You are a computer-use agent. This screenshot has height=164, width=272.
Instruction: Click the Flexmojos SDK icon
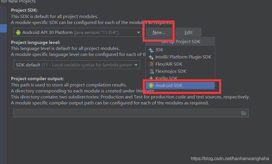[151, 71]
